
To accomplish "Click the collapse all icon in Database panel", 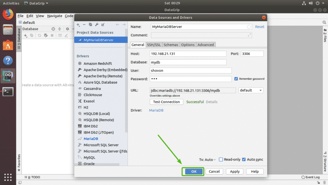I will pyautogui.click(x=60, y=29).
